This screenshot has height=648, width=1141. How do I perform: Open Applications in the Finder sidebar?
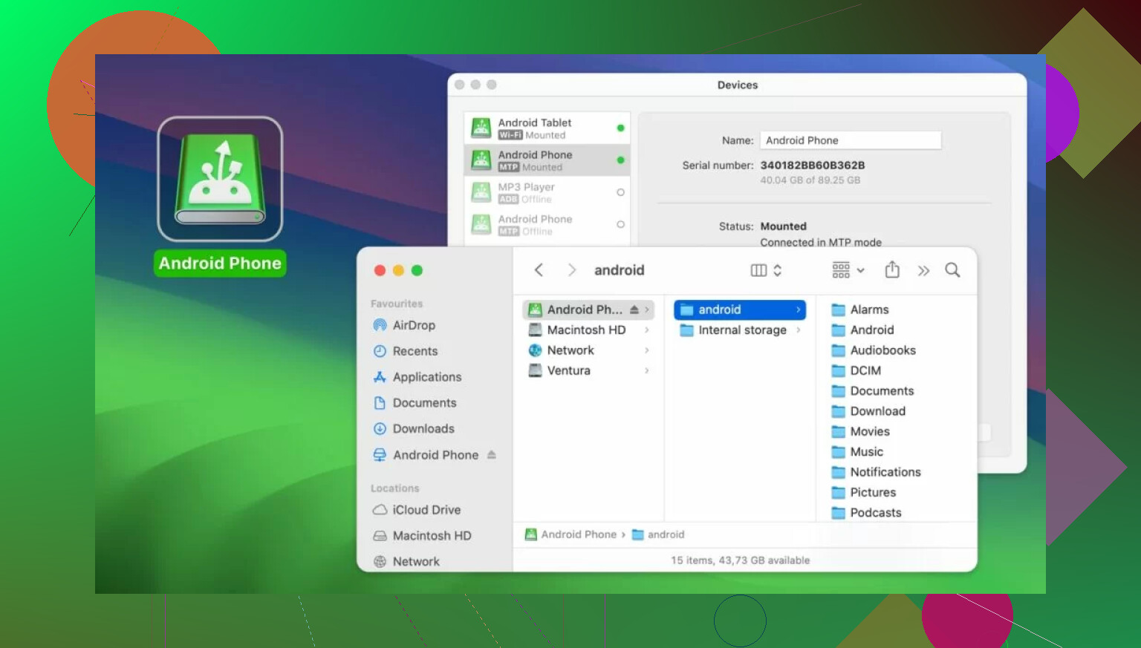pos(426,377)
